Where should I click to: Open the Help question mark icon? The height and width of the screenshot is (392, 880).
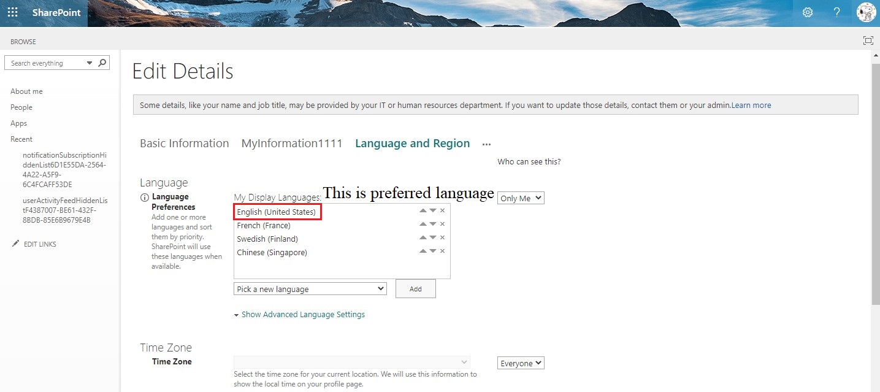click(836, 12)
